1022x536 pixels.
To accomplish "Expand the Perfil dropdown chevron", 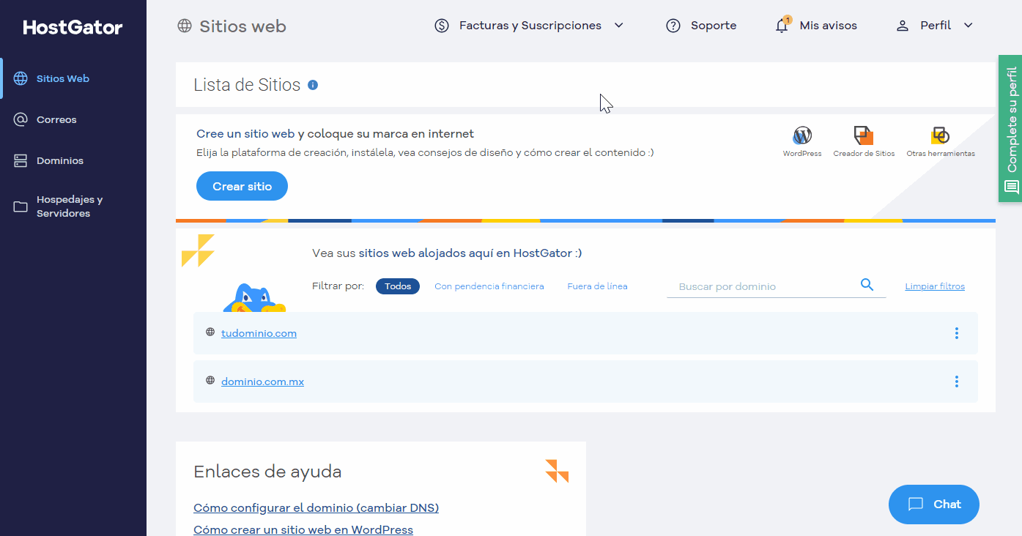I will [x=969, y=26].
